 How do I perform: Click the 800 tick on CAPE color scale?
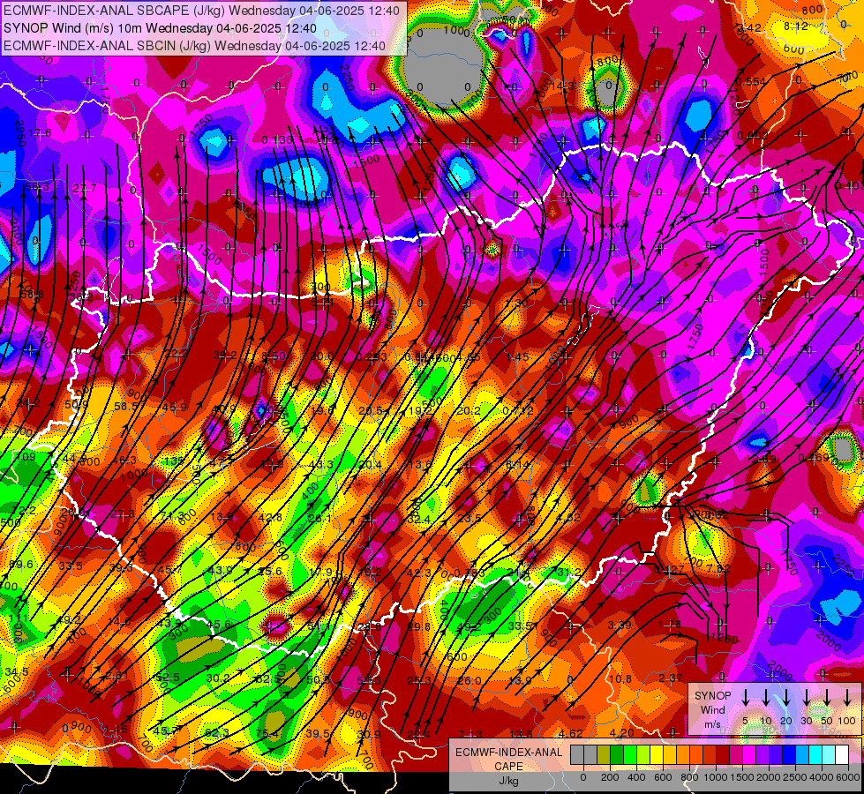(x=689, y=777)
